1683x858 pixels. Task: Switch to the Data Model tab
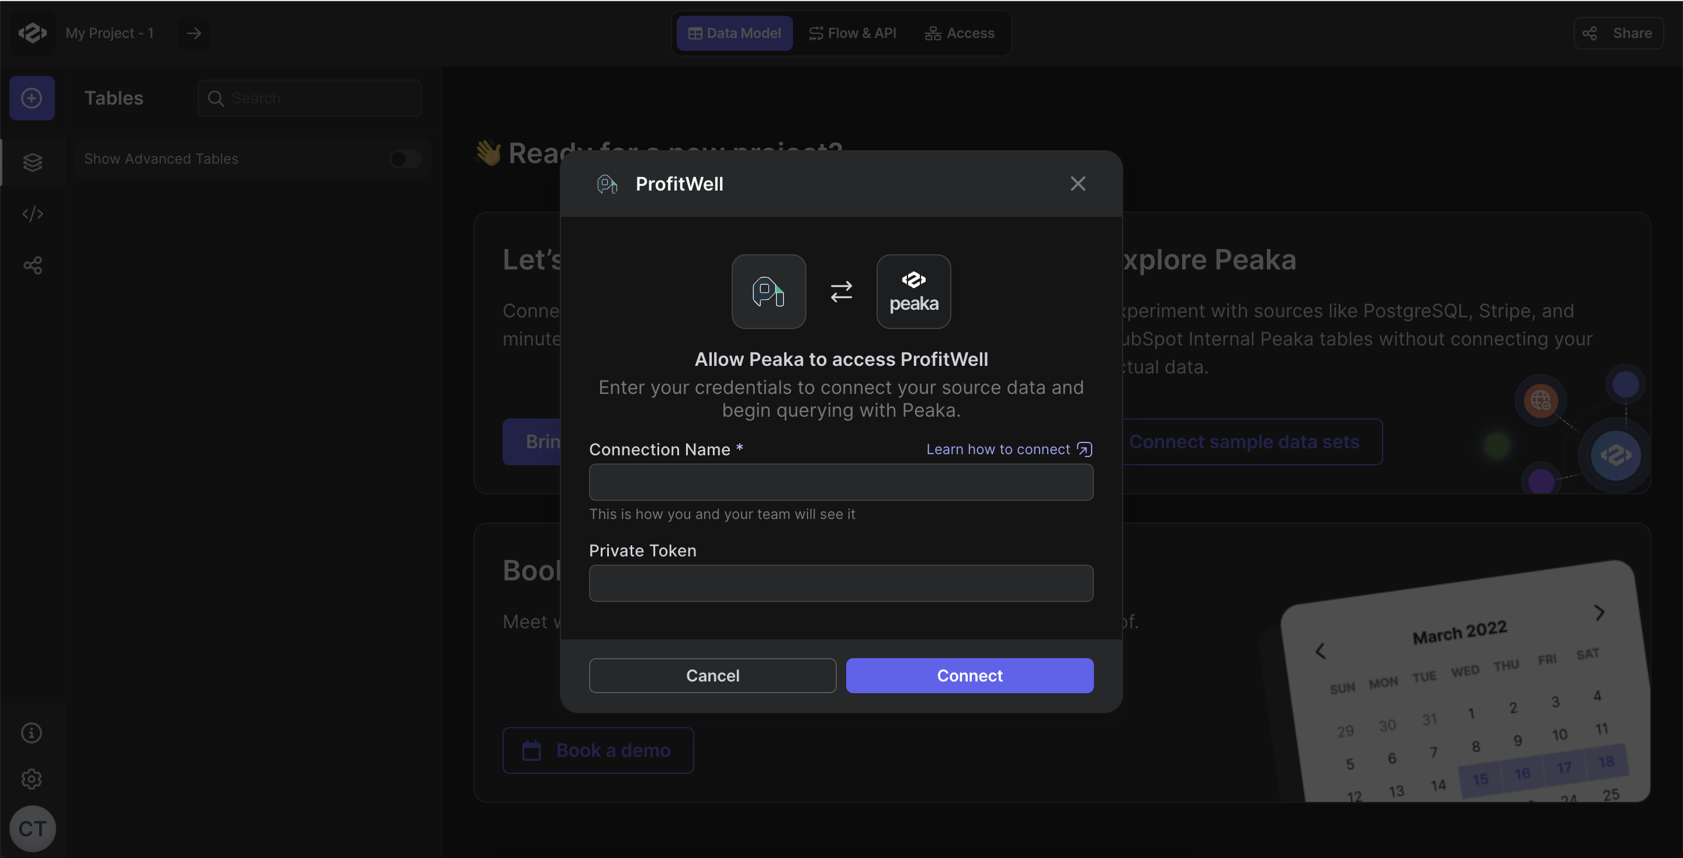[x=735, y=33]
